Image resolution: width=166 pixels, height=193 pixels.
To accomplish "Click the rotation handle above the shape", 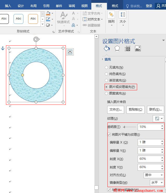I will 36,39.
